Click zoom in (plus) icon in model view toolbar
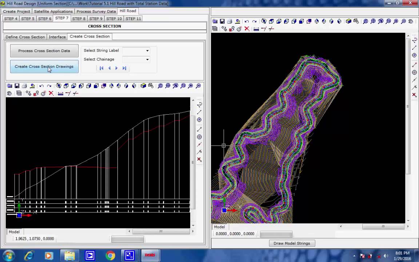The width and height of the screenshot is (419, 262). (396, 21)
